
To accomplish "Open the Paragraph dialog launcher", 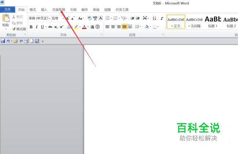I will [x=163, y=34].
